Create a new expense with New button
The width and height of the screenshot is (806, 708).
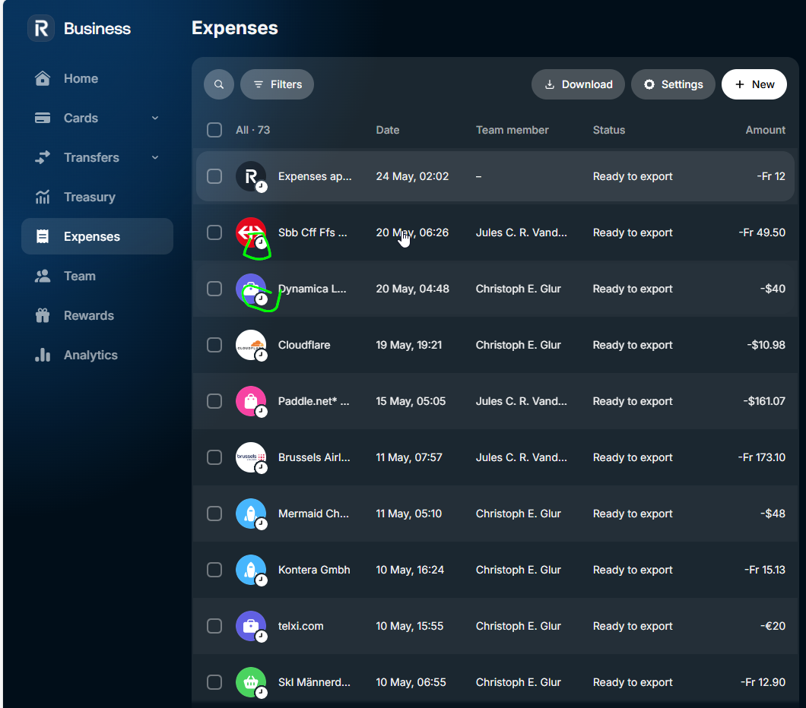754,84
